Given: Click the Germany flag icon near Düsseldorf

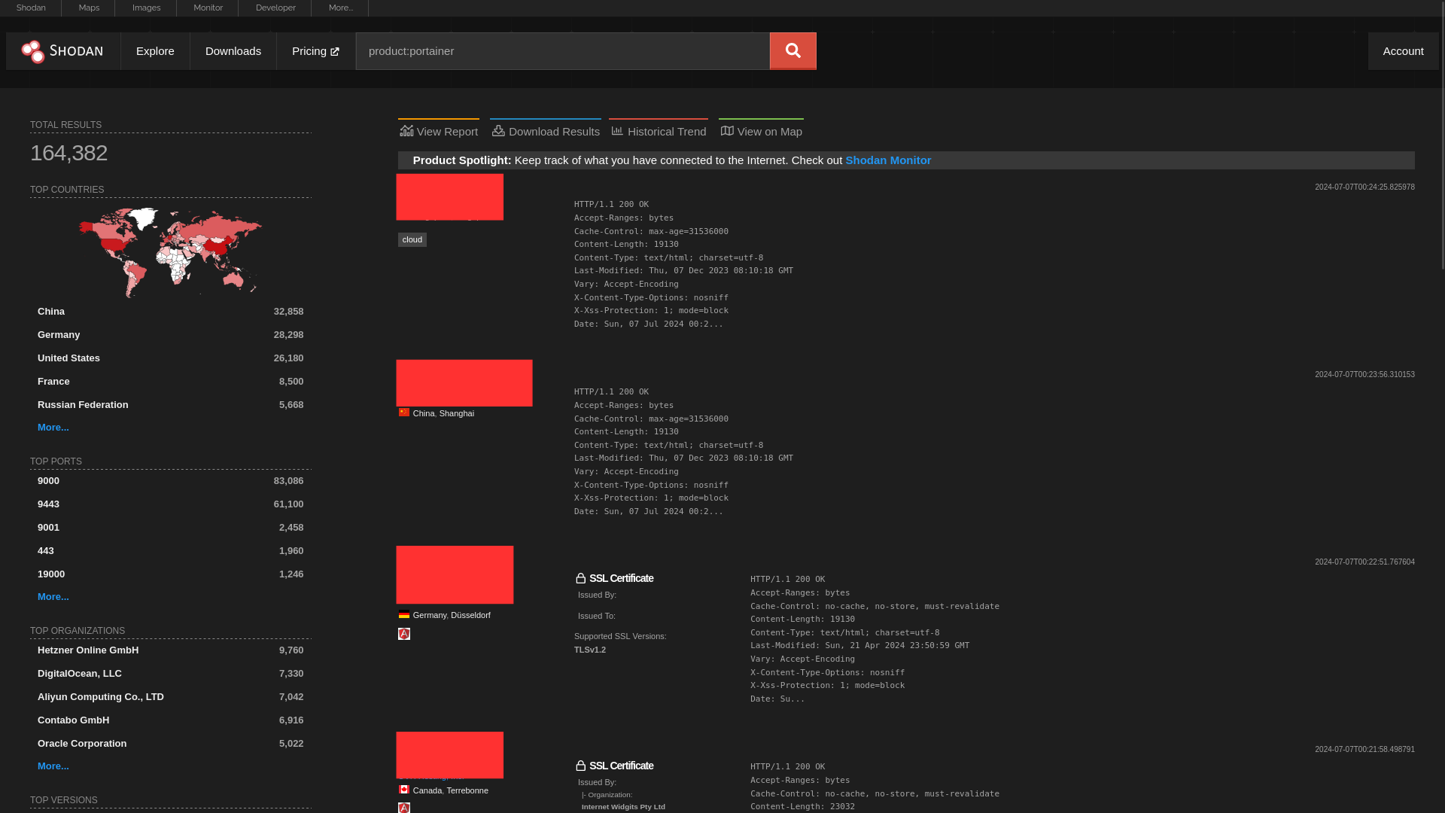Looking at the screenshot, I should click(x=404, y=614).
